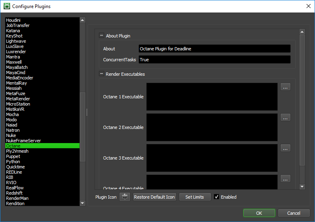Click the Plugin Icon image button
The image size is (315, 222).
[x=125, y=197]
